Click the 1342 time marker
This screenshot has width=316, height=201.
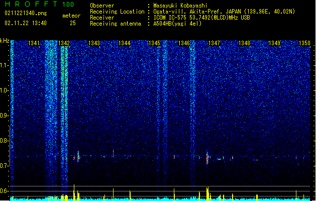pos(64,43)
